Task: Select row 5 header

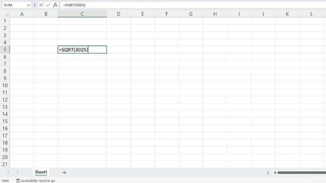Action: coord(5,50)
